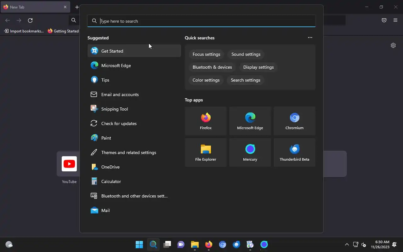Click taskbar Search icon
The width and height of the screenshot is (403, 252).
[153, 244]
